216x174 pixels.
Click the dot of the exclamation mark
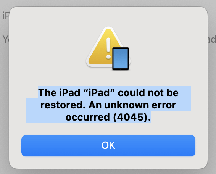coord(108,57)
